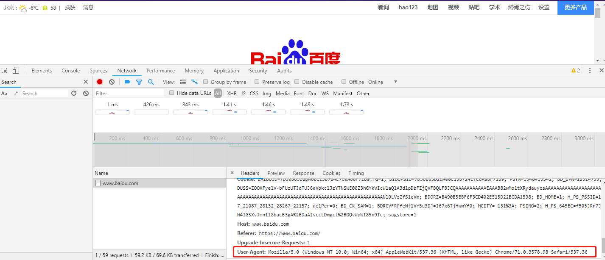Switch to large request rows view
605x260 pixels.
tap(183, 82)
